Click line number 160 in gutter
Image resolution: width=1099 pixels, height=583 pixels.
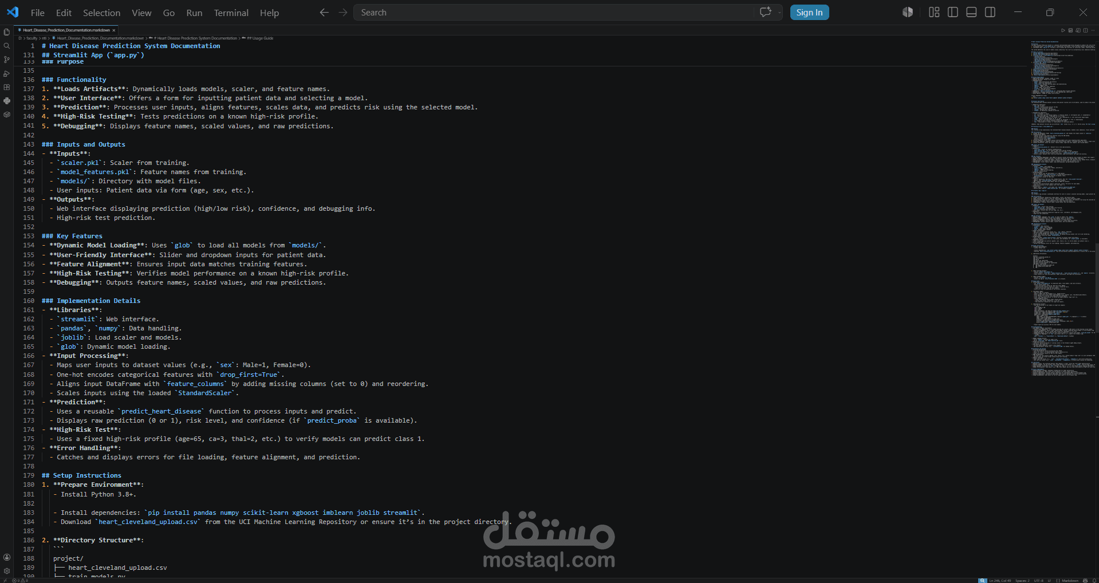(x=29, y=301)
